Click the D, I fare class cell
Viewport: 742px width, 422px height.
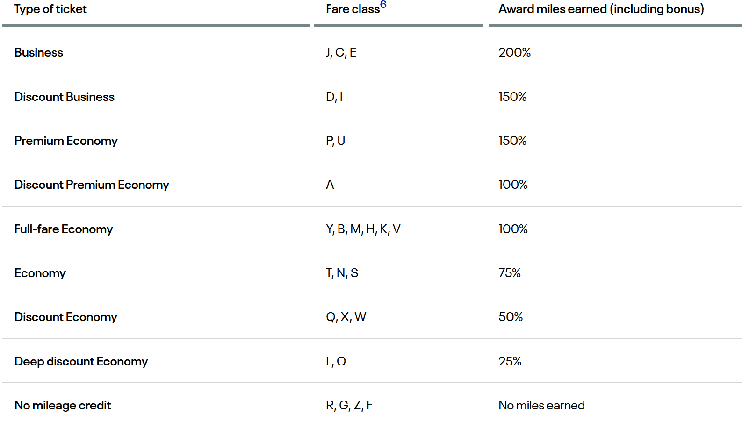[x=334, y=97]
